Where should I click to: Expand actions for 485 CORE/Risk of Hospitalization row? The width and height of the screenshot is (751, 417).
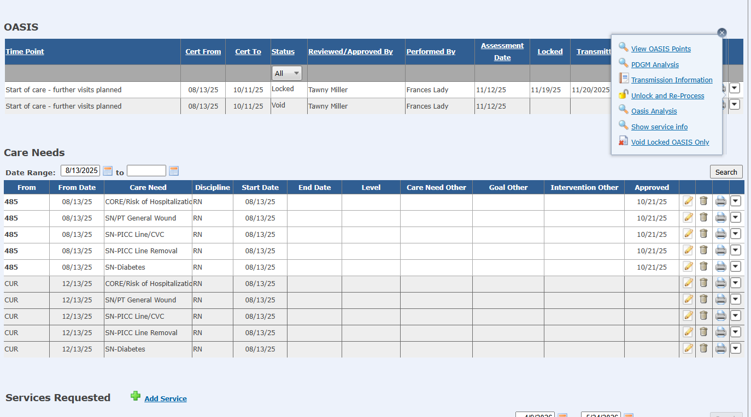point(735,201)
